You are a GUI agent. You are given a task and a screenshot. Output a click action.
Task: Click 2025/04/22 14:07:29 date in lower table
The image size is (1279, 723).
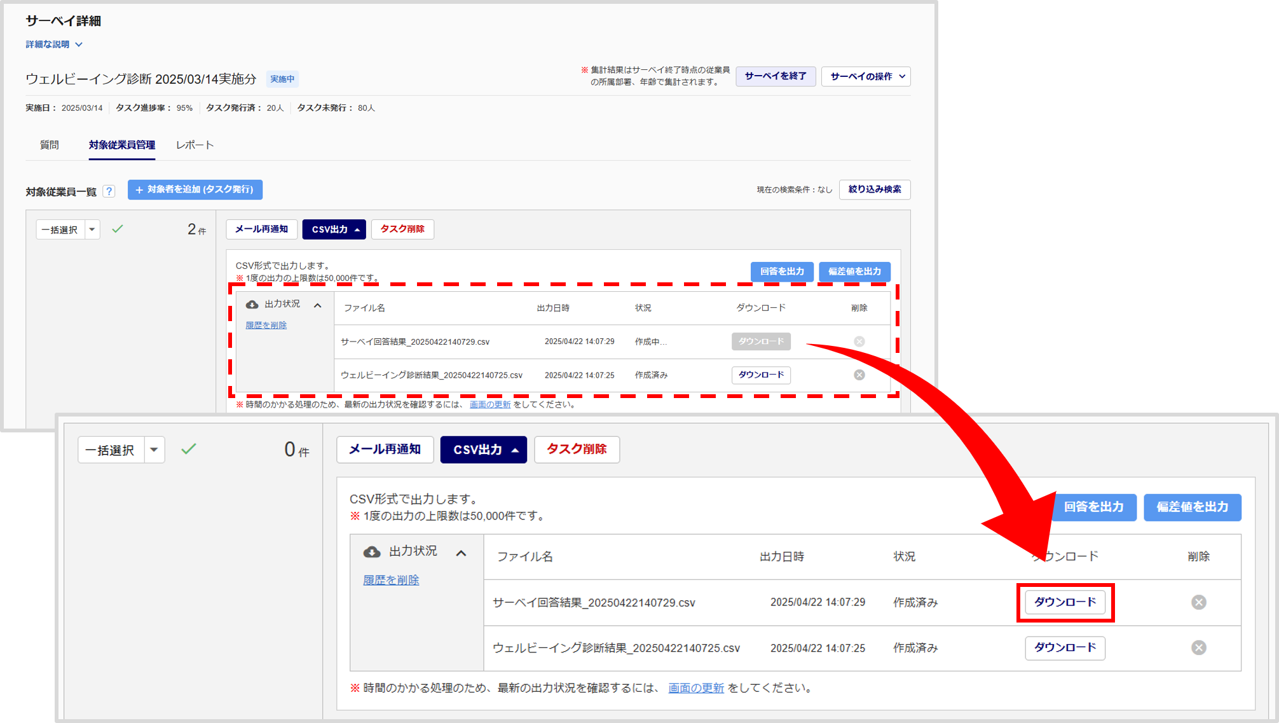(817, 602)
